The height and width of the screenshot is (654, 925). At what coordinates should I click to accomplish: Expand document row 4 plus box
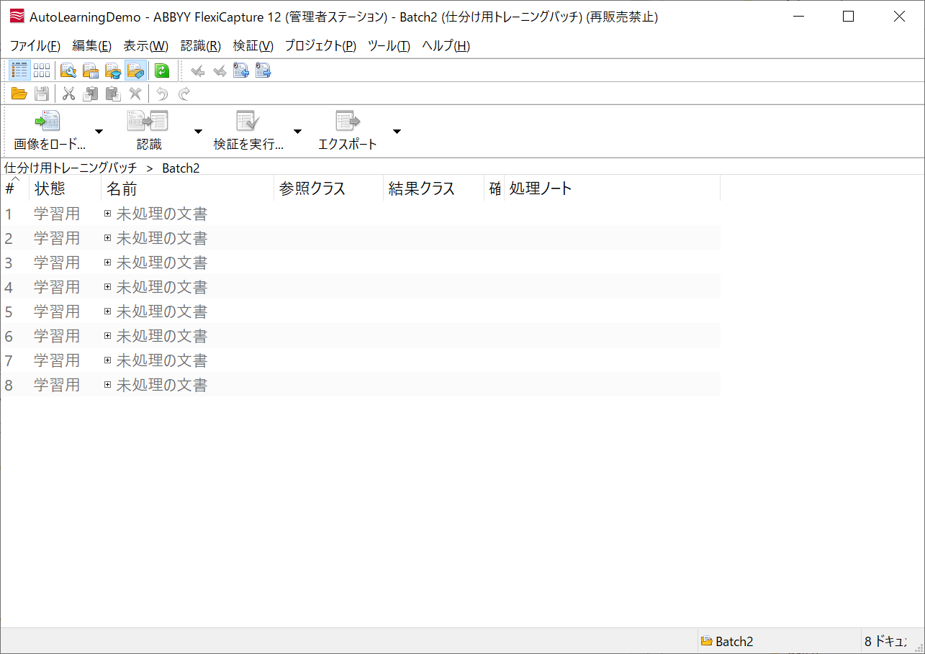pyautogui.click(x=108, y=287)
